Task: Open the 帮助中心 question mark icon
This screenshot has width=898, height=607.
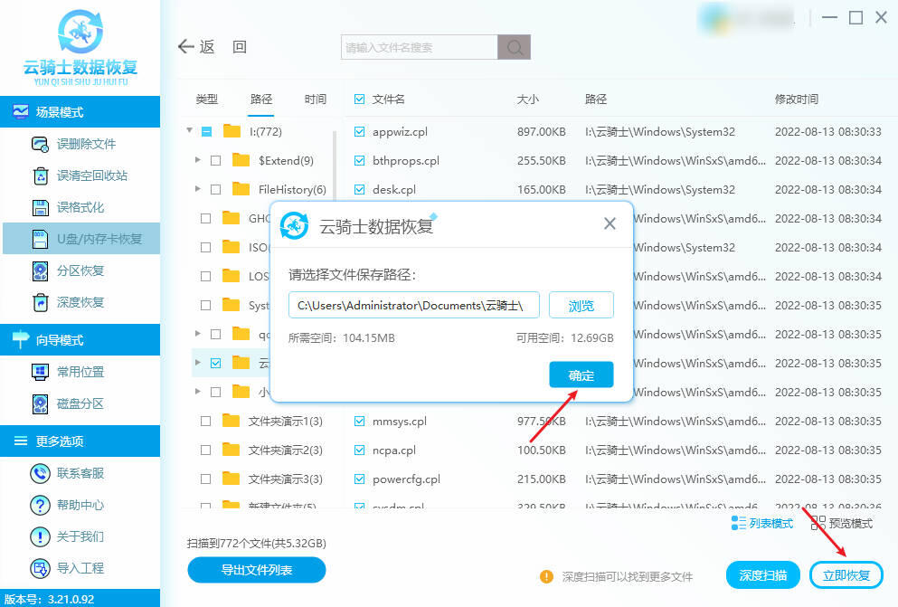Action: point(40,505)
